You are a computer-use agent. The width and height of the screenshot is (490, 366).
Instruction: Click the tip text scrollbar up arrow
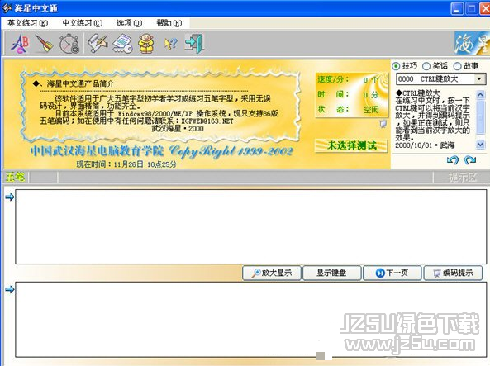point(481,95)
